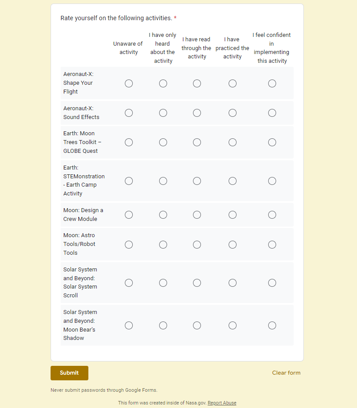Click the Clear form link

(286, 373)
